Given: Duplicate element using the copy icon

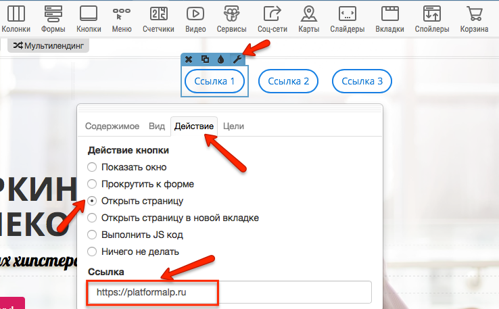Looking at the screenshot, I should [205, 60].
